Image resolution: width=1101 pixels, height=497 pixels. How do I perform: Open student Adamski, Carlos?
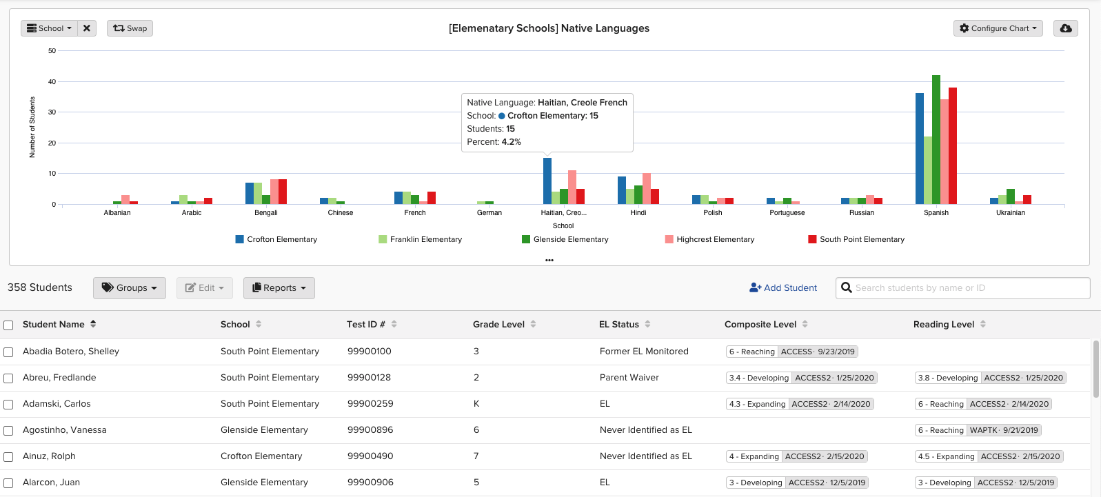pos(57,404)
